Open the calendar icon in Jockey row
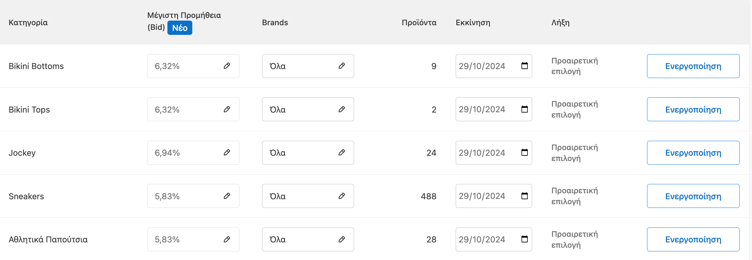752x260 pixels. coord(524,152)
